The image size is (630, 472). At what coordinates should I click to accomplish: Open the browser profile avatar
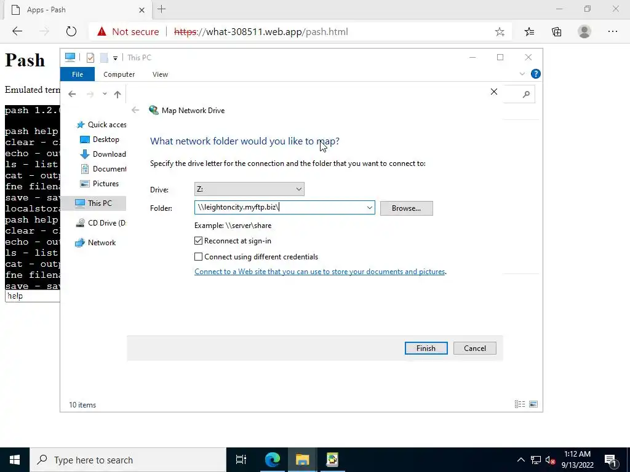584,31
